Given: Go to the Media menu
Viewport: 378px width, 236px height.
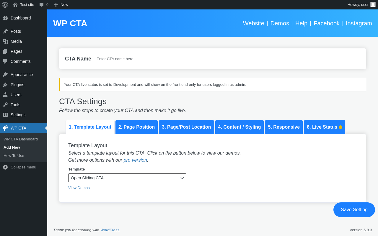Looking at the screenshot, I should [x=24, y=41].
